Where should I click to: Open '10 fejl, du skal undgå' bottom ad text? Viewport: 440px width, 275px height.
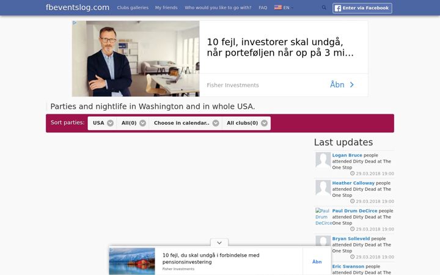[211, 258]
